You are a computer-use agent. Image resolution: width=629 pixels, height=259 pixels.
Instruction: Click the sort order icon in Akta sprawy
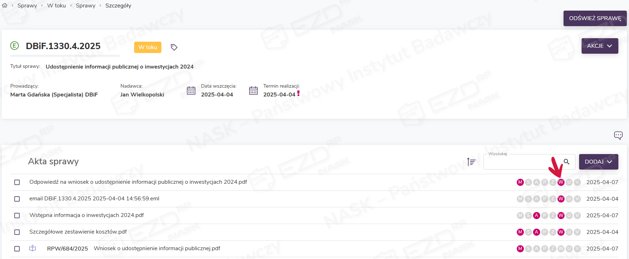tap(471, 162)
